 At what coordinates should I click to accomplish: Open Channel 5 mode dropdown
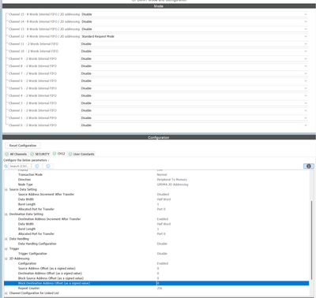pos(194,88)
